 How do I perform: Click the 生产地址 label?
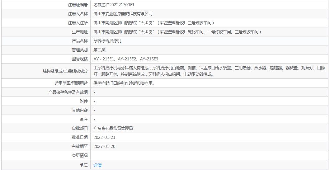click(x=80, y=32)
